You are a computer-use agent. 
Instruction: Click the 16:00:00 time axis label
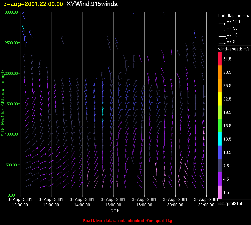pyautogui.click(x=113, y=205)
